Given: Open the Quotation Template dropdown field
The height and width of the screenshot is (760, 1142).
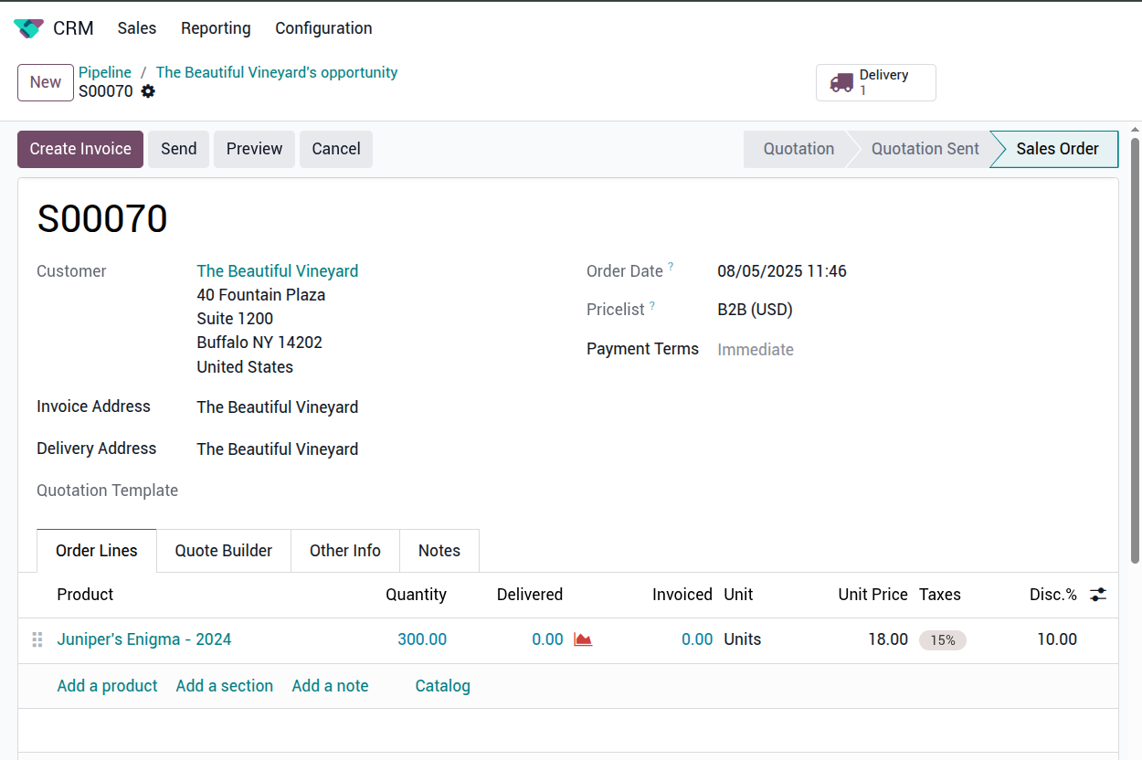Looking at the screenshot, I should 365,491.
